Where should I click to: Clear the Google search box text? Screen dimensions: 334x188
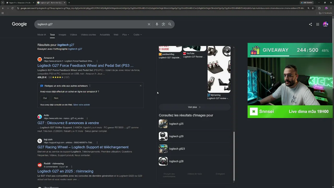pyautogui.click(x=149, y=24)
